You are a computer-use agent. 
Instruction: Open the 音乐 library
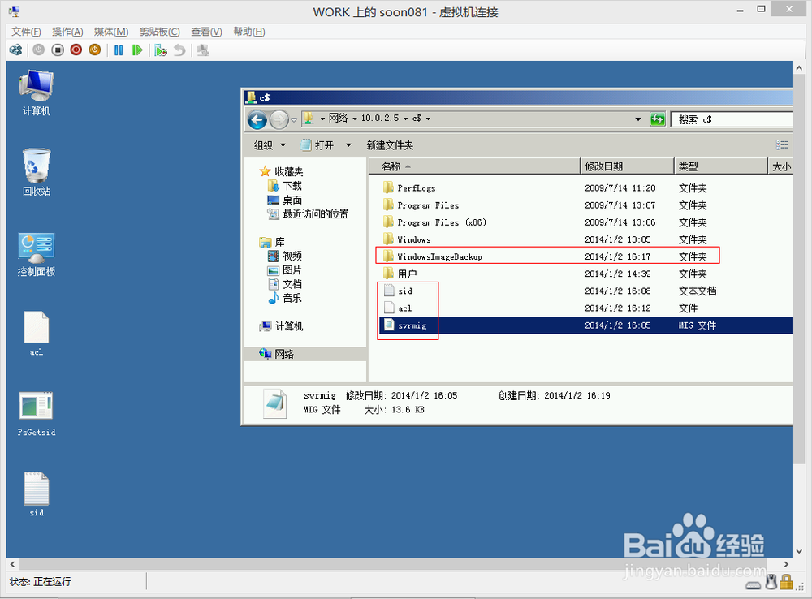(285, 298)
